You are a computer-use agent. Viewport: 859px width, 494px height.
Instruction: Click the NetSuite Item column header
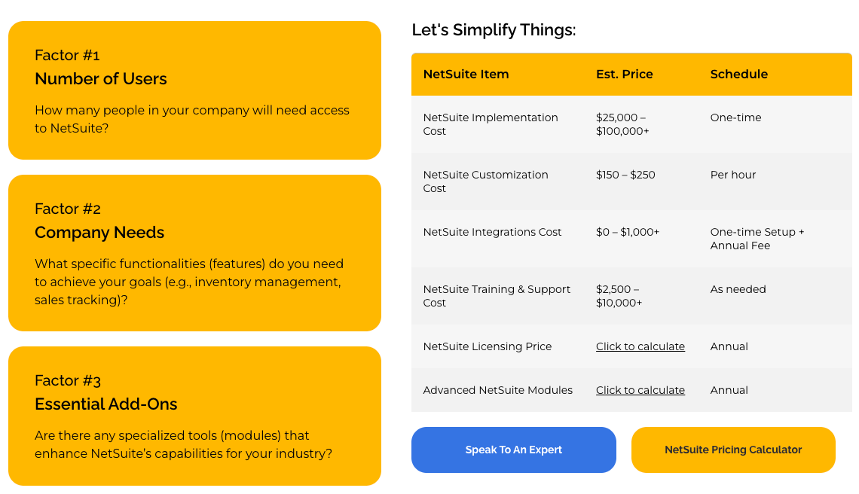[x=466, y=74]
